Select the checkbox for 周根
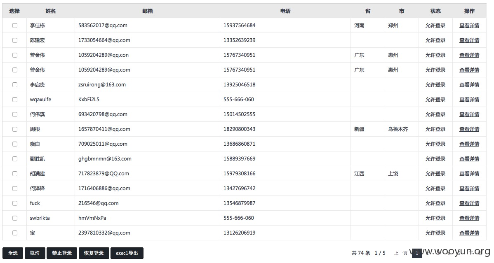Screen dimensions: 494x263 point(15,129)
